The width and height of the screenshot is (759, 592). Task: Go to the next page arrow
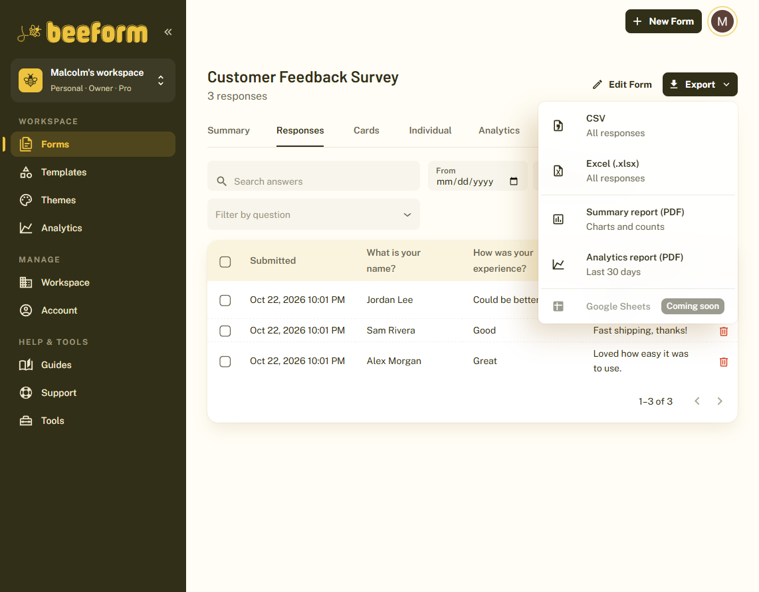coord(720,401)
